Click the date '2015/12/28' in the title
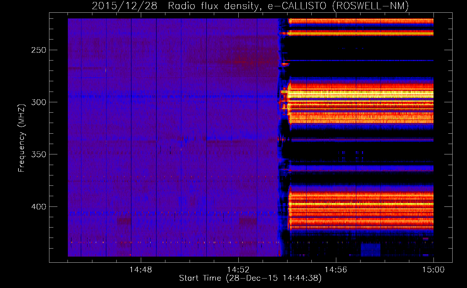467x288 pixels. (124, 6)
